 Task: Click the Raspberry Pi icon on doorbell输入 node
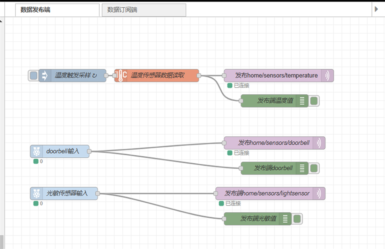point(36,151)
